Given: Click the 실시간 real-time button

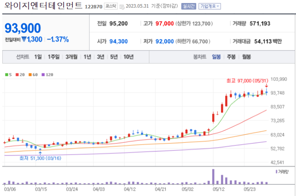Looking at the screenshot, I should 188,6.
